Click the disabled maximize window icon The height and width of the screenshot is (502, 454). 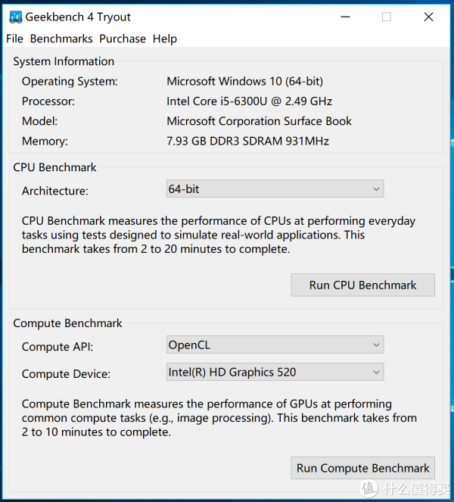[387, 17]
